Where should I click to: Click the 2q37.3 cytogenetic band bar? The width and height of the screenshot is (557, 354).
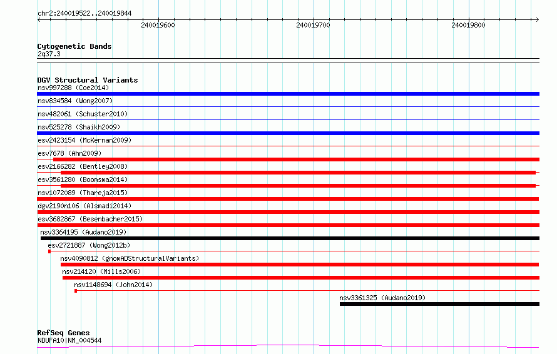[288, 61]
